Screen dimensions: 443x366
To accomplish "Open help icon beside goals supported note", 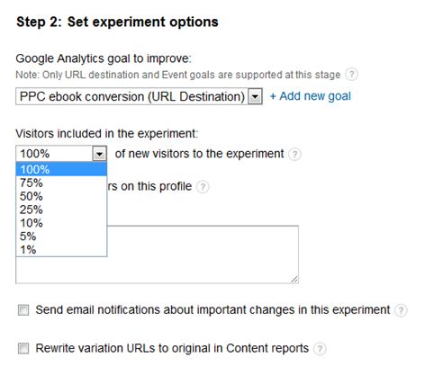I will [351, 74].
